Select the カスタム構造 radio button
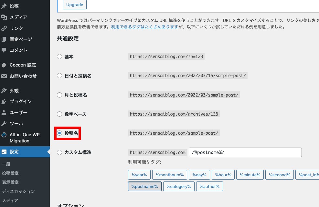The width and height of the screenshot is (319, 207). [59, 152]
